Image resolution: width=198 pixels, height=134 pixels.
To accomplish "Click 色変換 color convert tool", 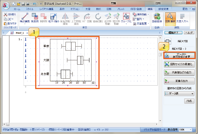I will point(35,18).
